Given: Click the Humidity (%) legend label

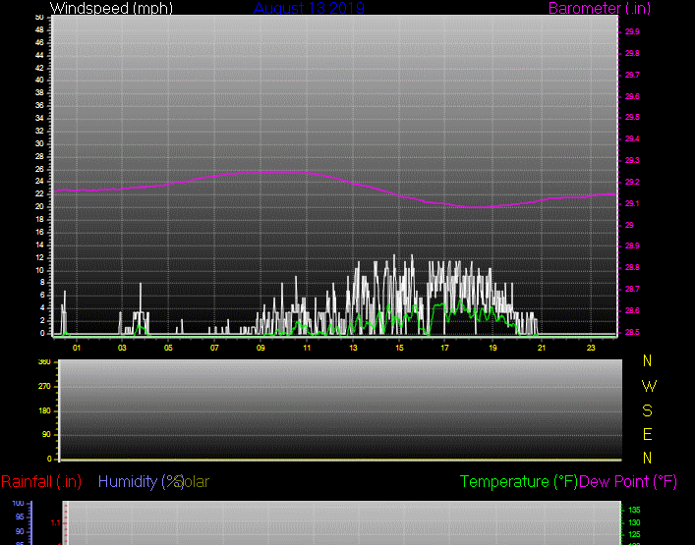Looking at the screenshot, I should (141, 482).
